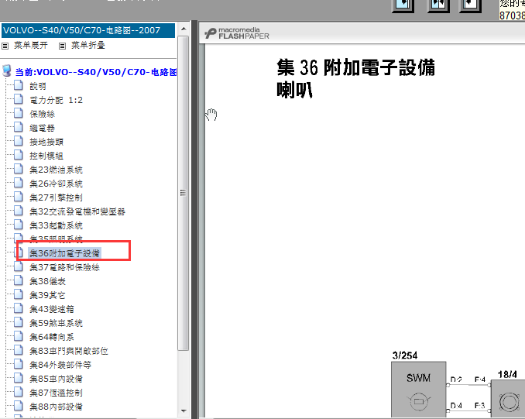Click the Macromedia FlashPaper logo
Screen dimensions: 525x419
[x=237, y=33]
